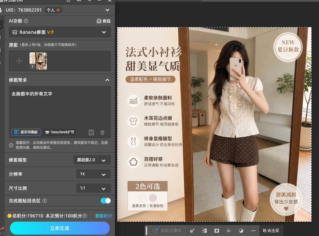Open the three-dots more options menu
This screenshot has height=236, width=319.
tap(253, 231)
